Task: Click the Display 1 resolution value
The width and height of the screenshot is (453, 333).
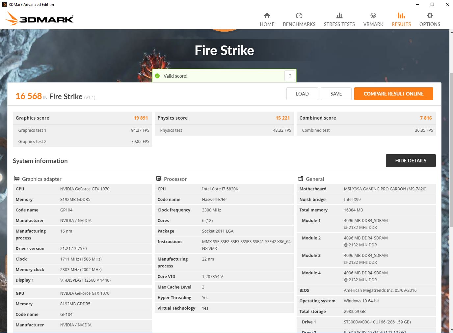Action: click(x=86, y=280)
